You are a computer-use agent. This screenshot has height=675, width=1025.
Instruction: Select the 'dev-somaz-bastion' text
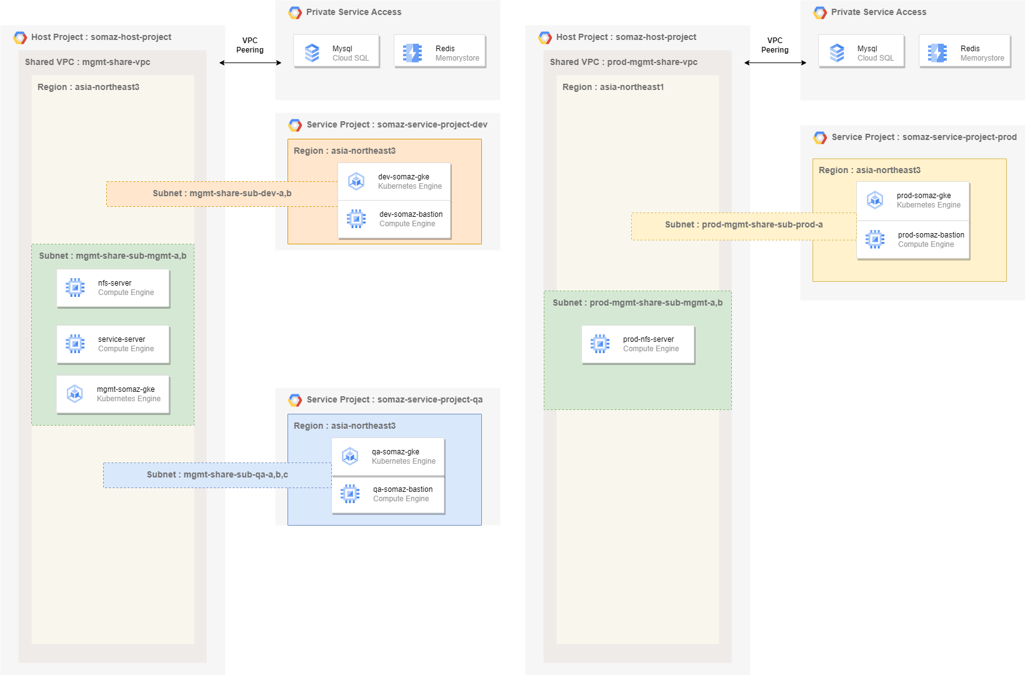[x=411, y=214]
